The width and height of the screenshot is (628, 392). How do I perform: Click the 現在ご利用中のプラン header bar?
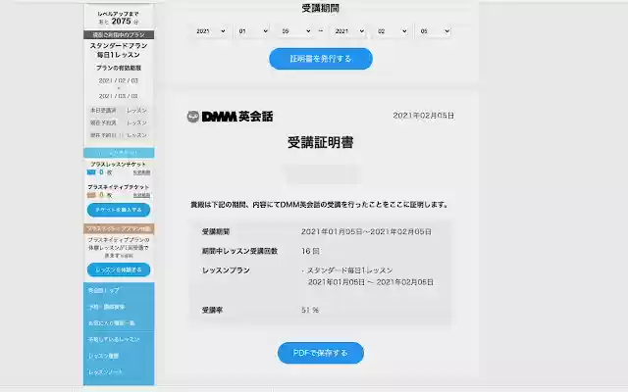(119, 35)
